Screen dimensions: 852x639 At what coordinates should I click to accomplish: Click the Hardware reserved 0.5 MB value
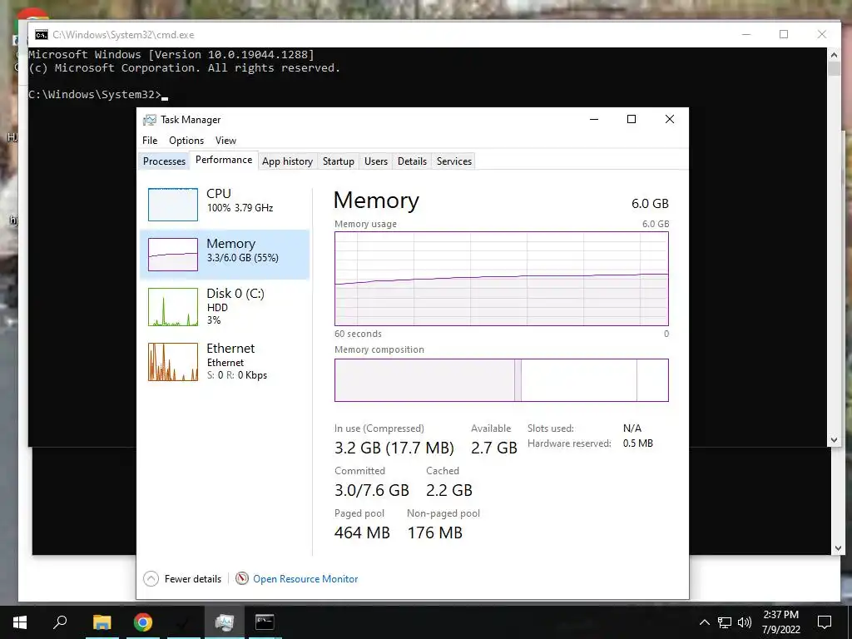click(638, 443)
